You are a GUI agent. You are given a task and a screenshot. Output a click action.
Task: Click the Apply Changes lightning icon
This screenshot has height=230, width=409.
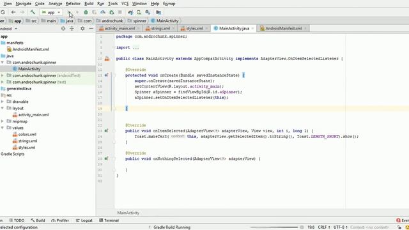tap(77, 12)
